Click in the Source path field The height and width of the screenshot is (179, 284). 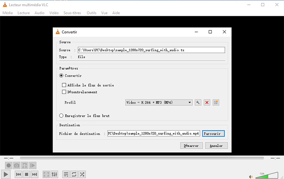tap(151, 50)
